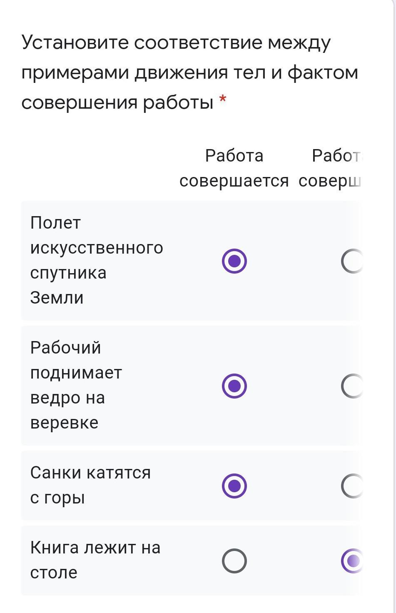396x613 pixels.
Task: Click the row label 'Книга лежит на столе'
Action: 95,560
